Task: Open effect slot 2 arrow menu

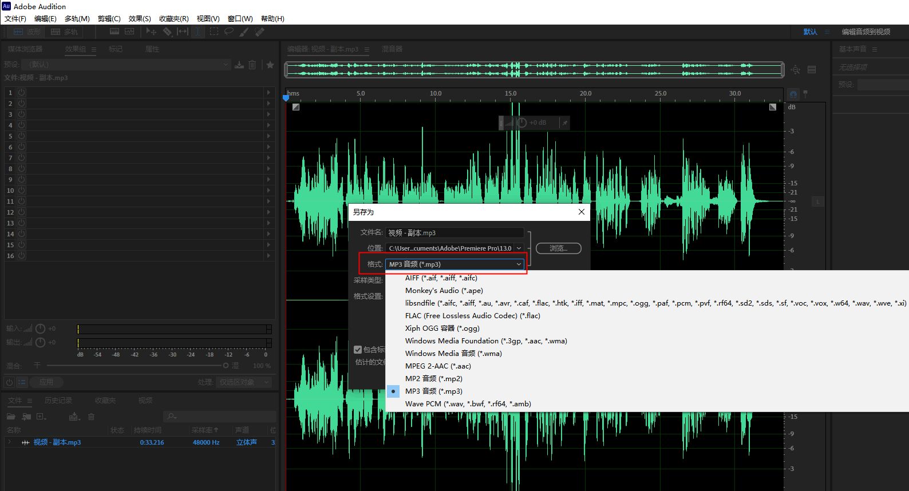Action: [x=268, y=103]
